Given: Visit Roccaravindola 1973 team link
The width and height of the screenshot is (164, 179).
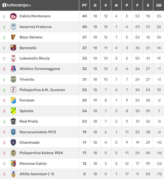Looking at the screenshot, I should pos(38,132).
